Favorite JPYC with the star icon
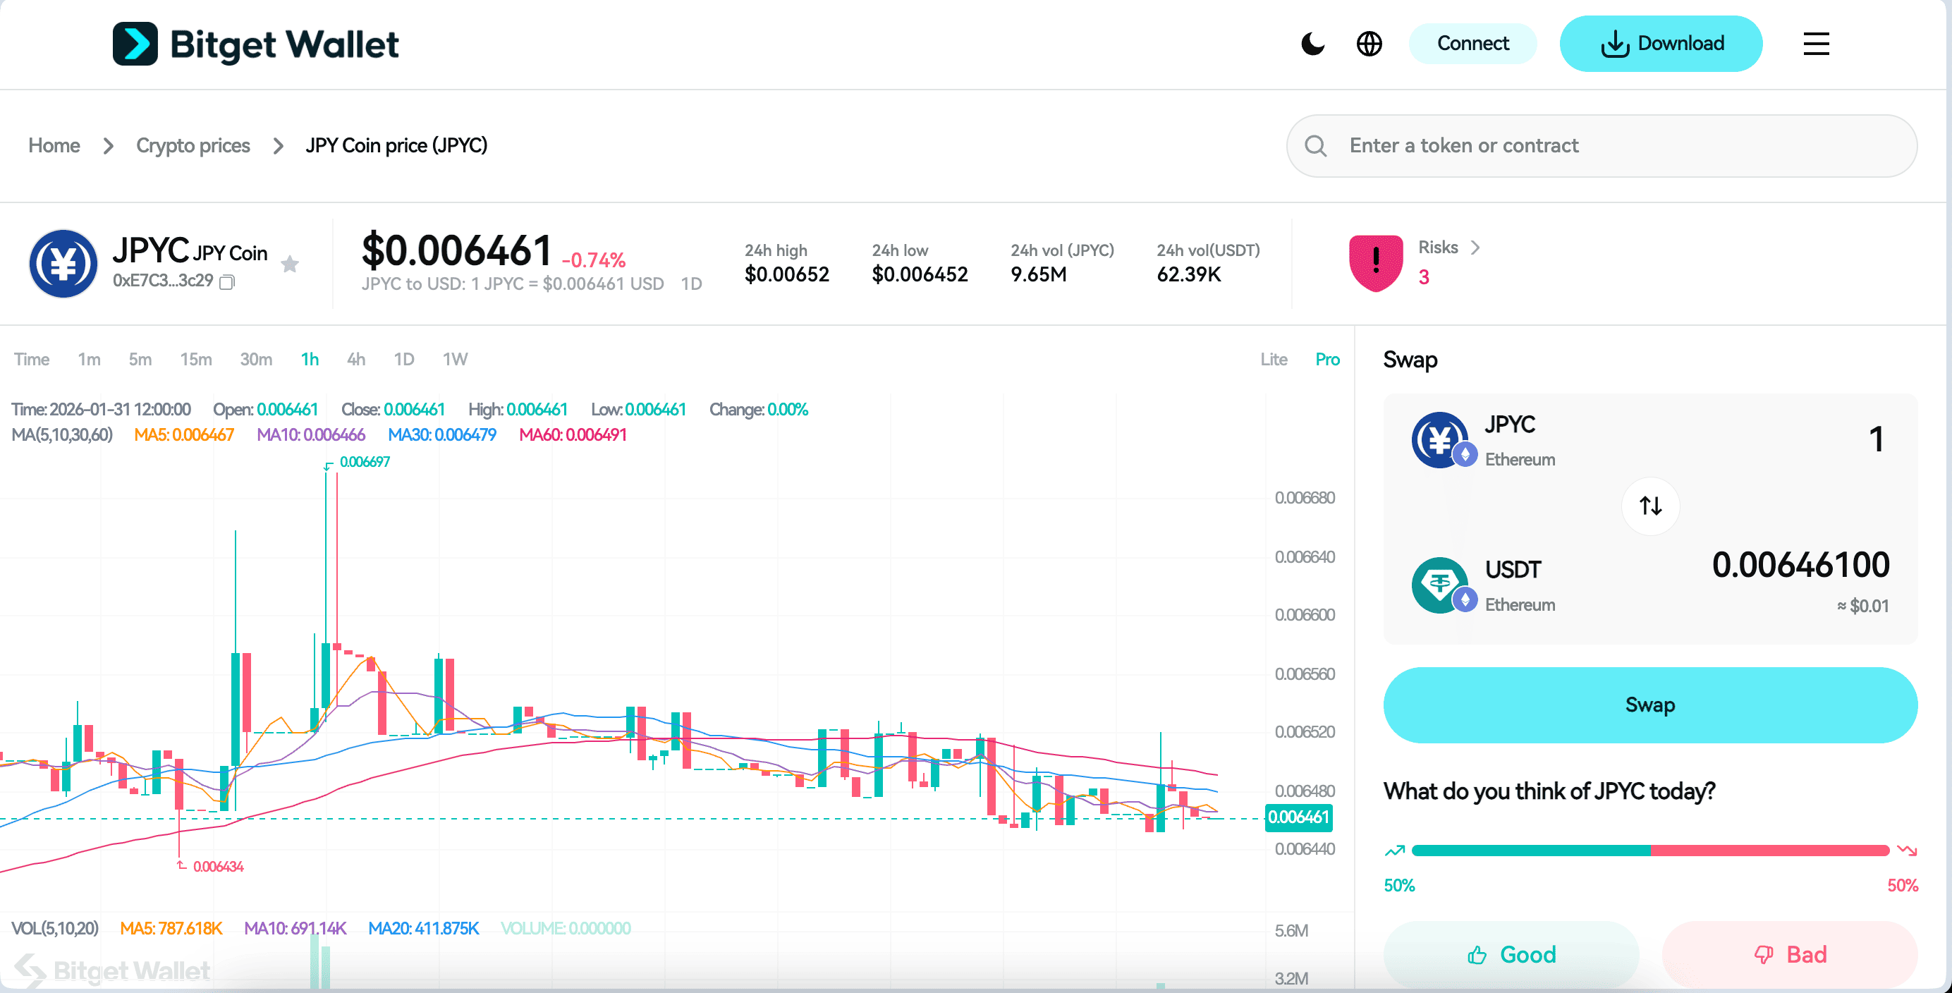 click(x=289, y=264)
